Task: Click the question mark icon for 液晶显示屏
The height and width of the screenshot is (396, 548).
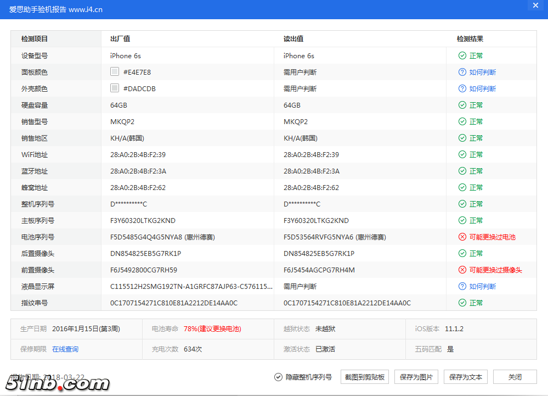Action: (x=462, y=286)
